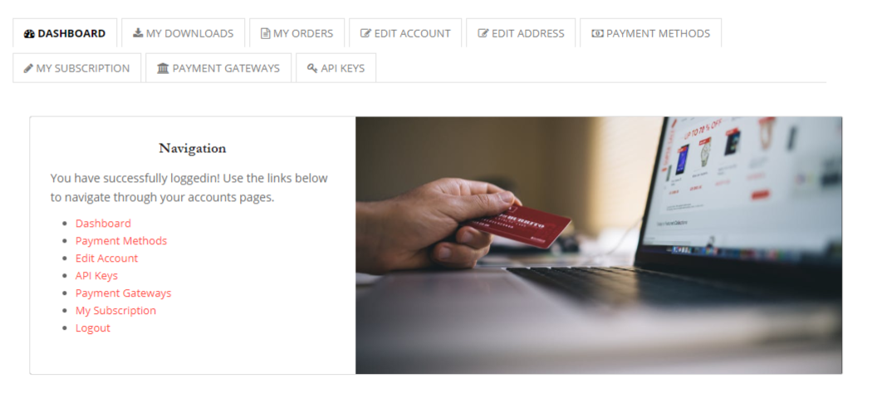Visit the My Subscription navigation link
872x418 pixels.
(x=115, y=311)
